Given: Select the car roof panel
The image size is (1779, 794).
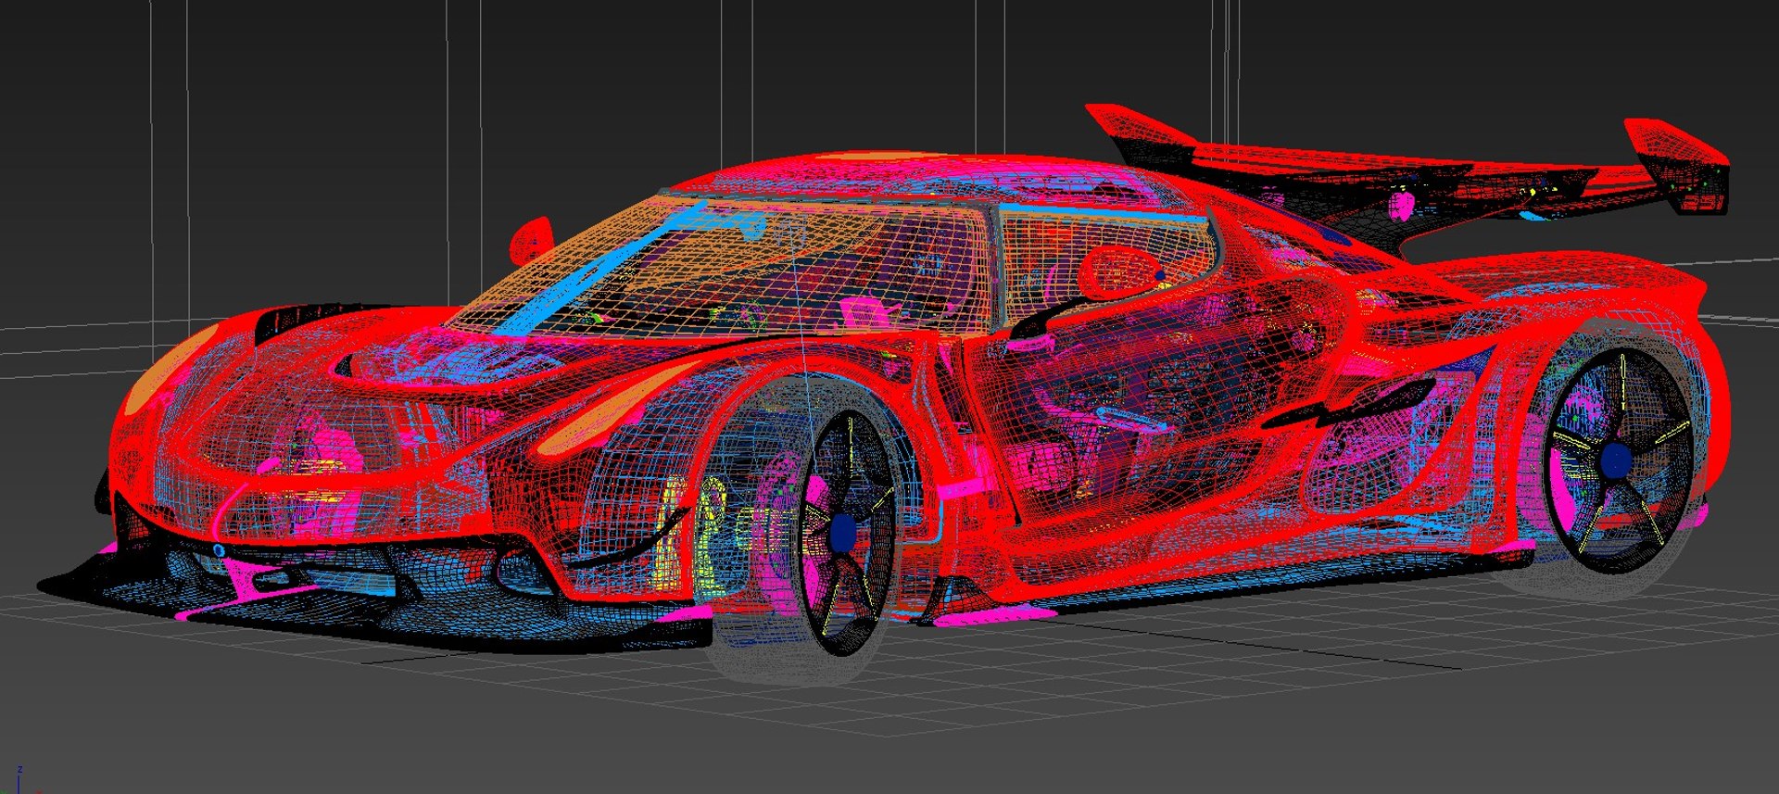Looking at the screenshot, I should pos(917,178).
